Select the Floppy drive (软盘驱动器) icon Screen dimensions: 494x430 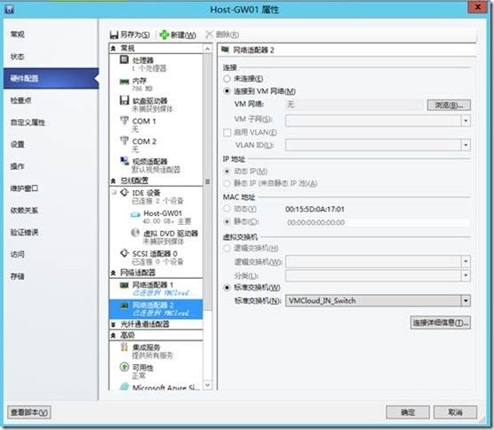pos(124,100)
